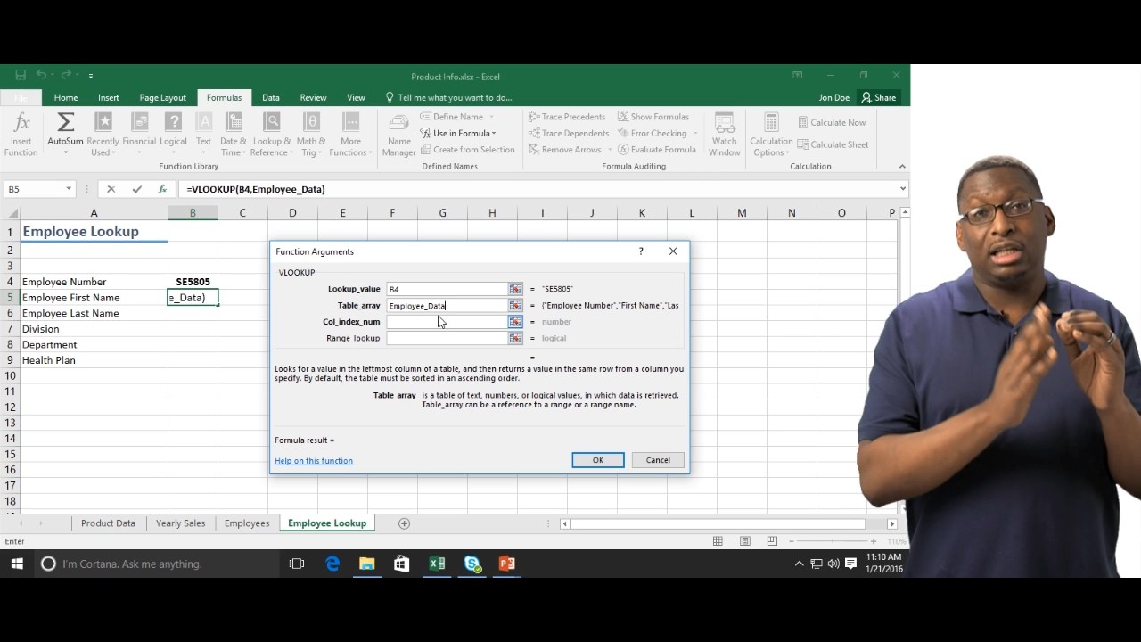The image size is (1141, 642).
Task: Expand the Name Box dropdown arrow
Action: (68, 189)
